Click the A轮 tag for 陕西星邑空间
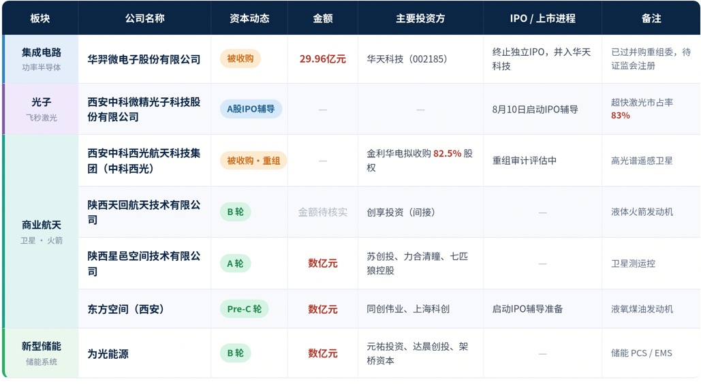This screenshot has height=384, width=701. (x=235, y=263)
